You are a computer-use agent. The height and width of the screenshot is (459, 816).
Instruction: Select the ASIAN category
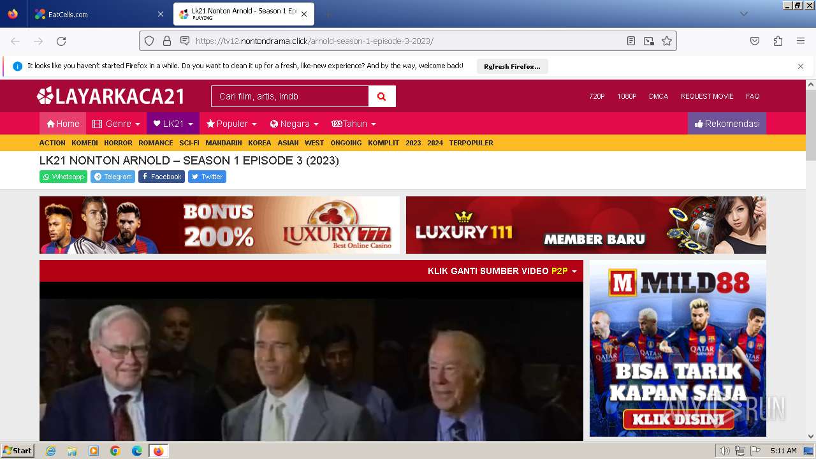tap(288, 143)
